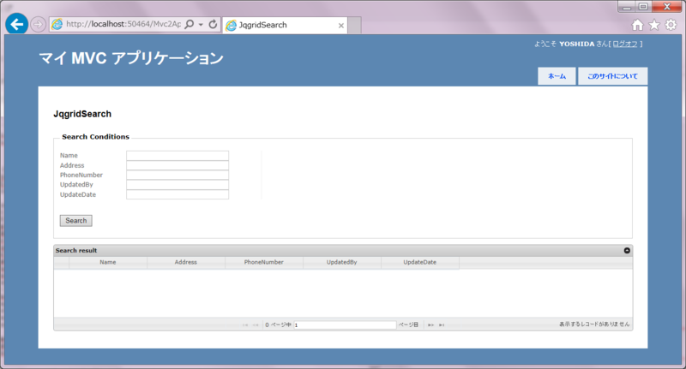Refresh the page with reload icon
This screenshot has height=369, width=686.
click(213, 25)
